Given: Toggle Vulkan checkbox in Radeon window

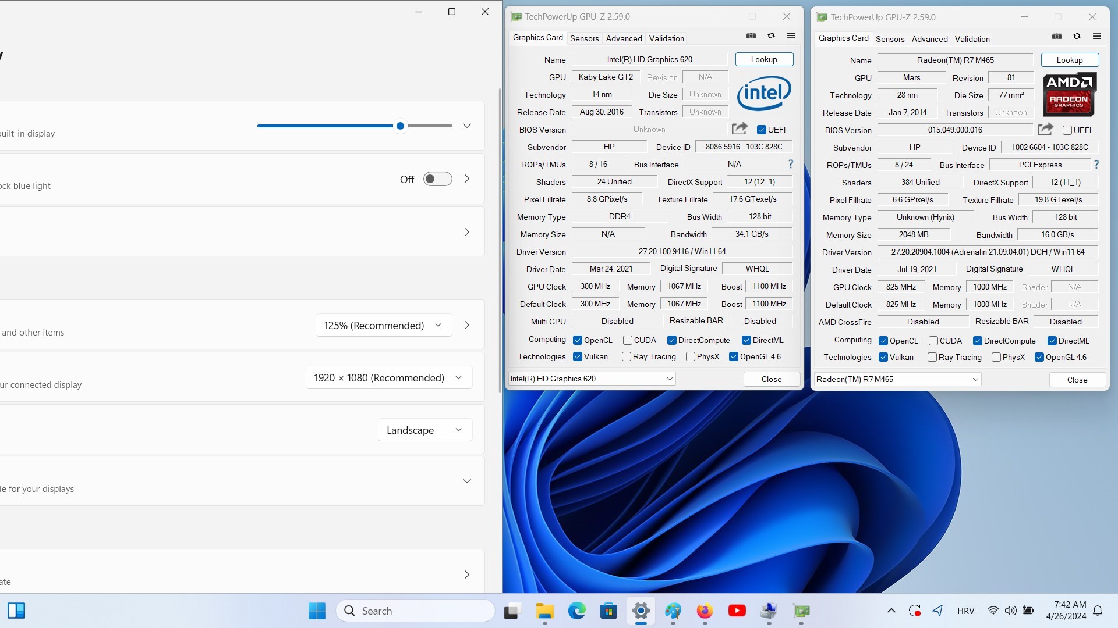Looking at the screenshot, I should (x=883, y=357).
